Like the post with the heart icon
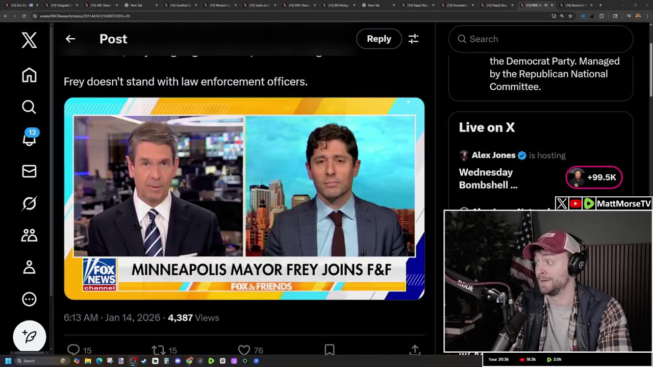Viewport: 653px width, 367px height. [244, 350]
